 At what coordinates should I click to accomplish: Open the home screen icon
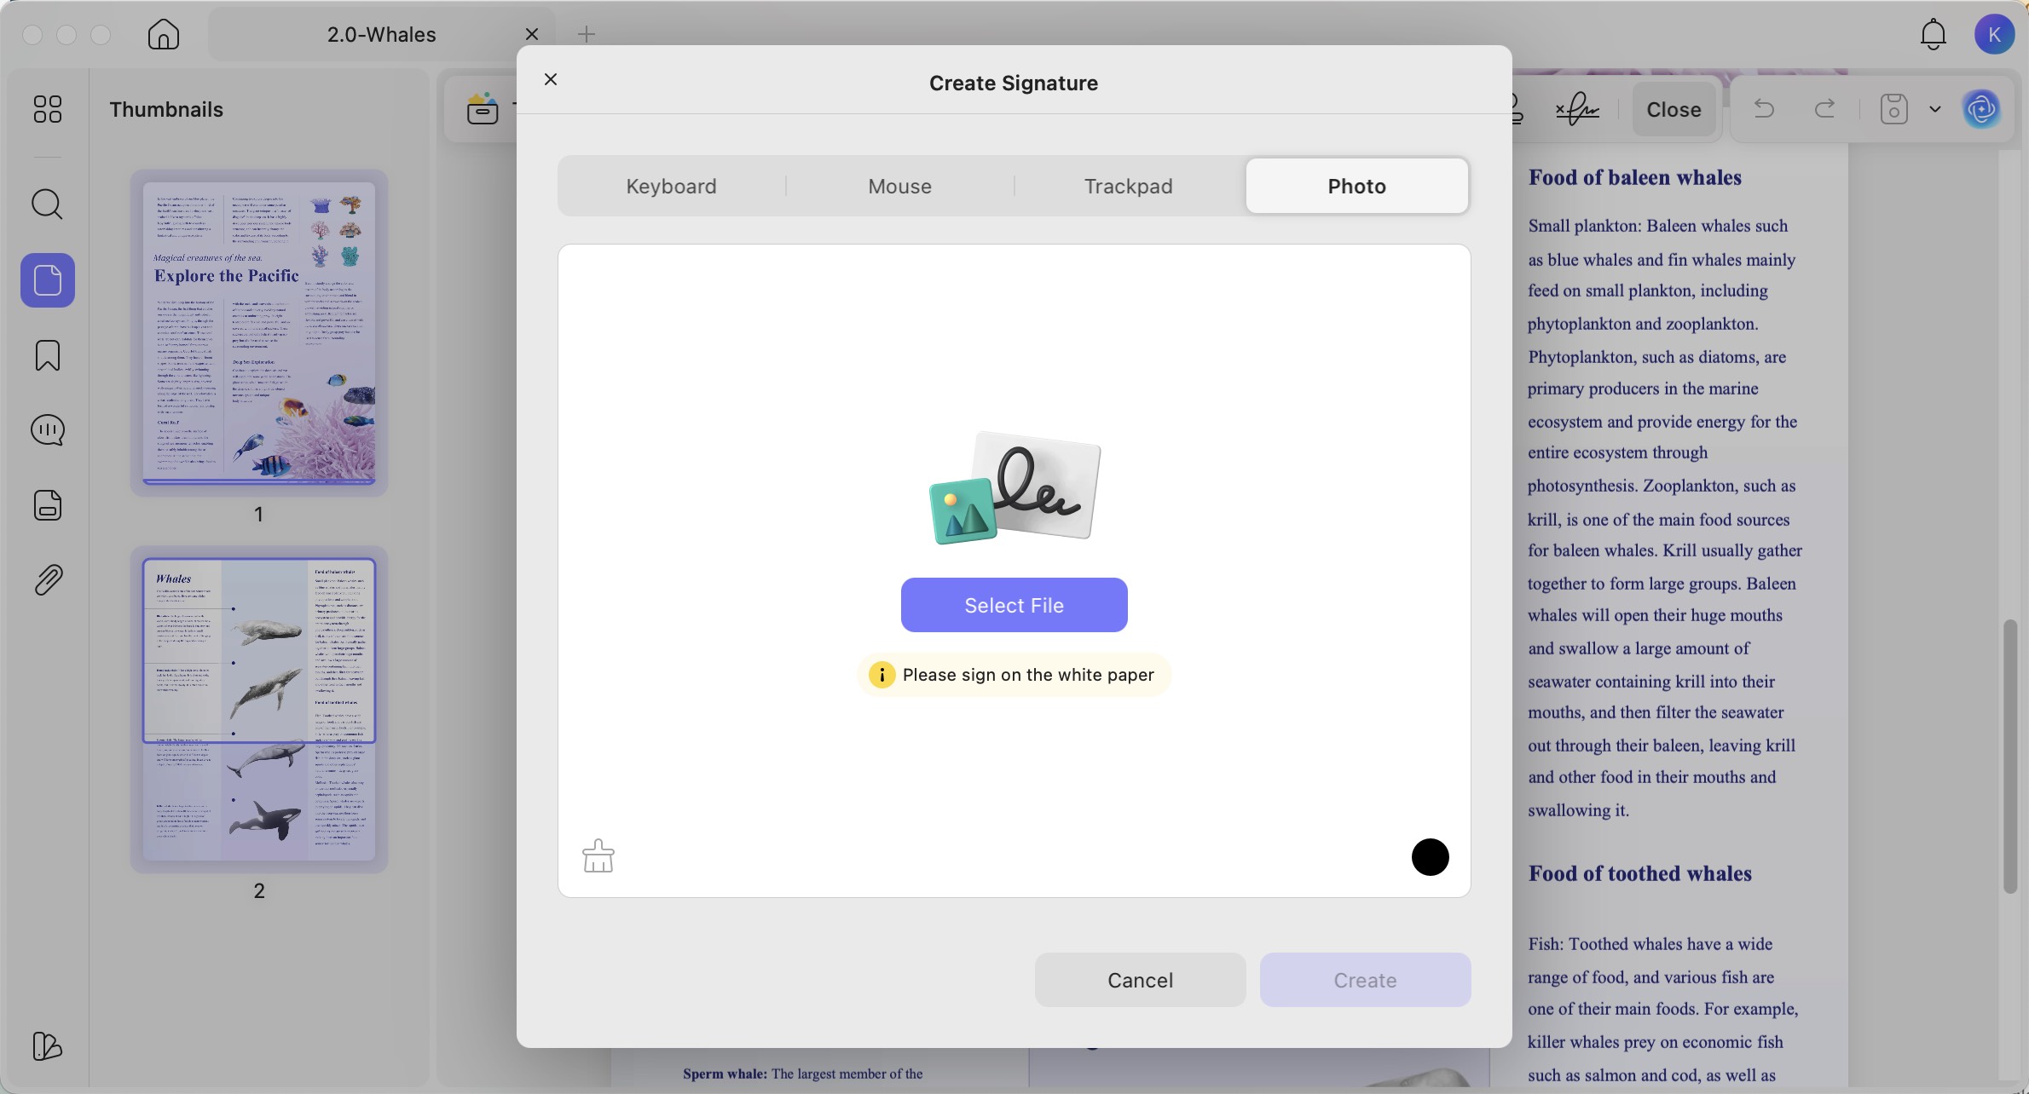pos(164,34)
